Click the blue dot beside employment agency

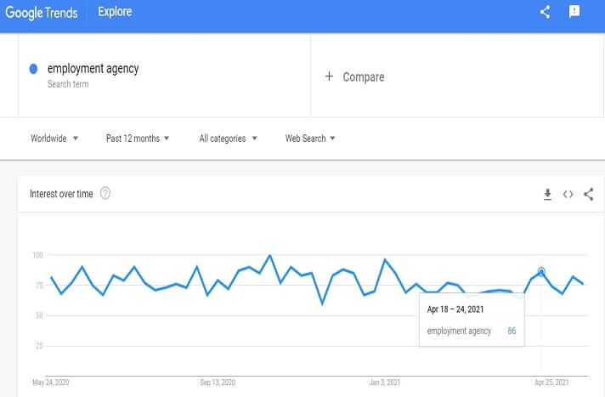pyautogui.click(x=33, y=69)
